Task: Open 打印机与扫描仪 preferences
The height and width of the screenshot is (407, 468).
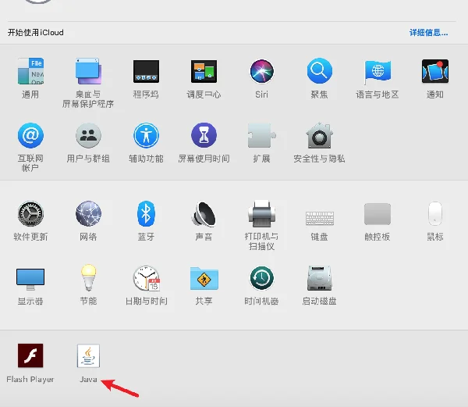Action: pos(261,214)
